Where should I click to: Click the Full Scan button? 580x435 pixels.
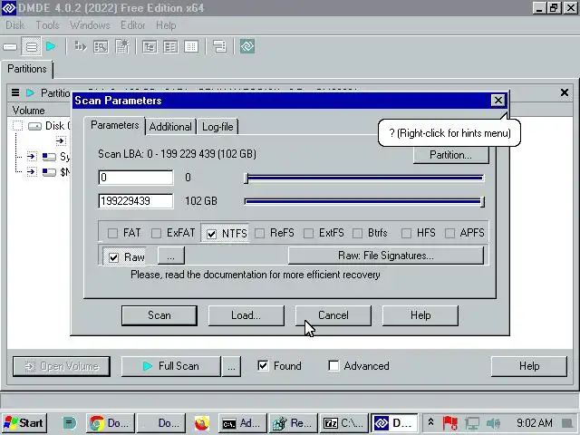[x=171, y=366]
